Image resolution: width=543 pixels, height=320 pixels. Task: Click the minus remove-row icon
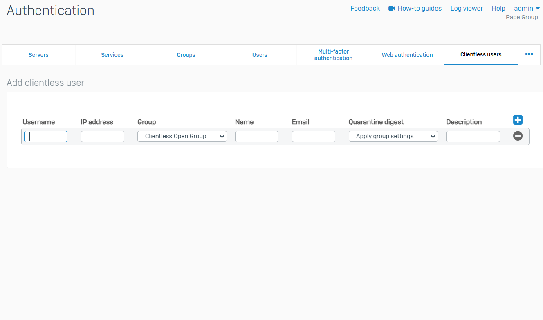tap(518, 136)
